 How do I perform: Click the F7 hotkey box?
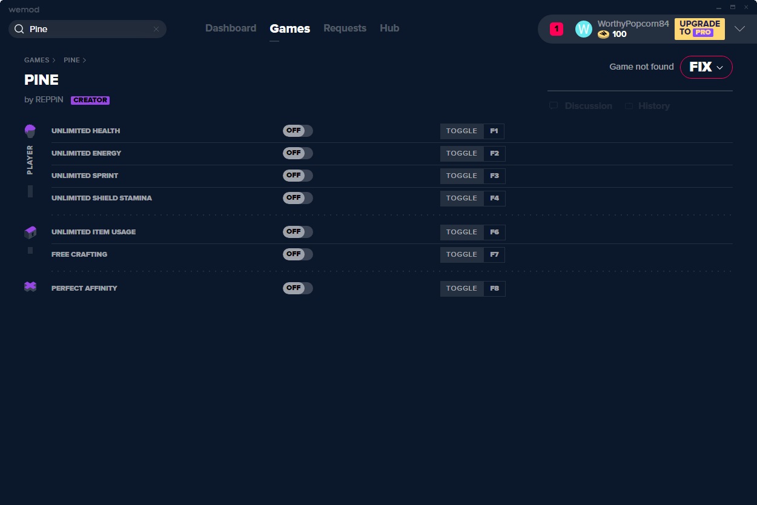pos(494,255)
